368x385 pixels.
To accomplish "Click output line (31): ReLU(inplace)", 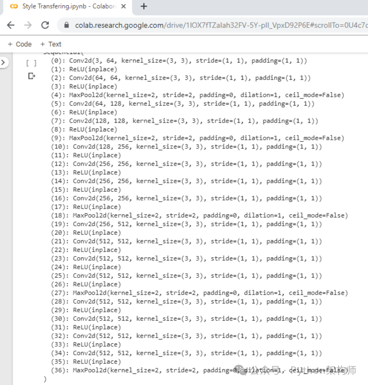I will (86, 327).
